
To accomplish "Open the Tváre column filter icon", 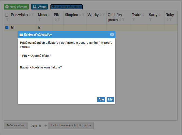I will pos(134,20).
